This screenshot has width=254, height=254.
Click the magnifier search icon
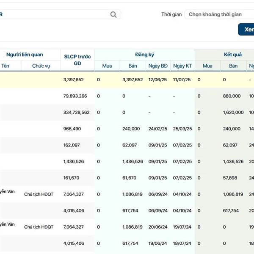[113, 14]
